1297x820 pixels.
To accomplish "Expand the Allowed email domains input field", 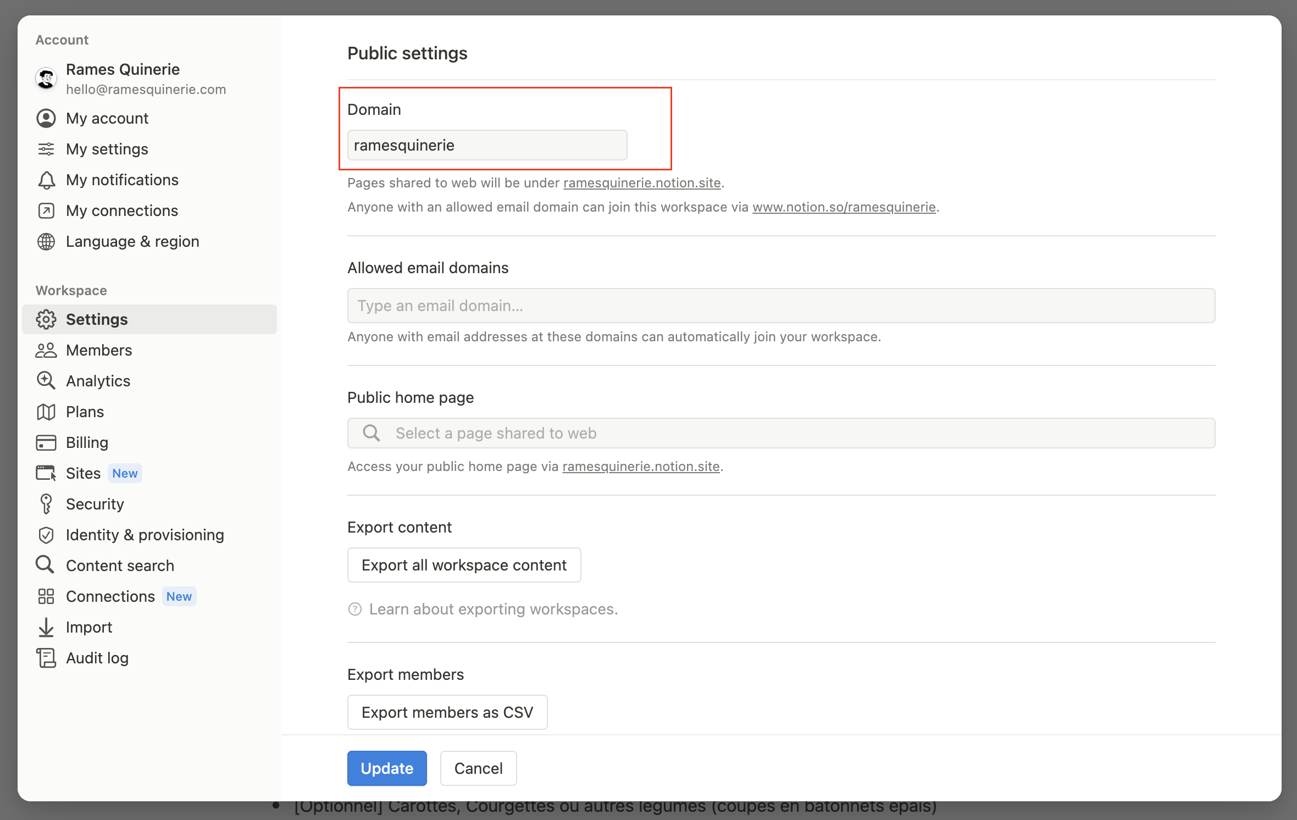I will coord(781,305).
